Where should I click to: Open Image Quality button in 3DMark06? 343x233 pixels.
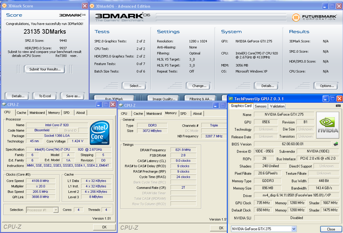point(163,98)
